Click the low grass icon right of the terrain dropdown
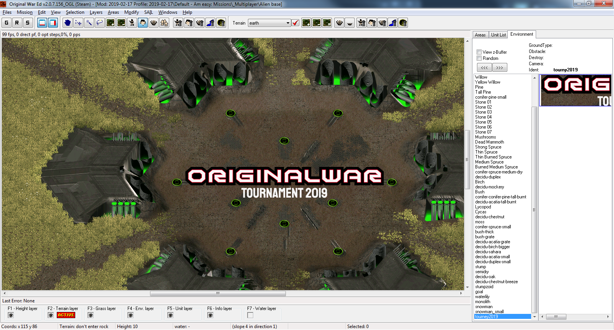614x330 pixels. [350, 23]
